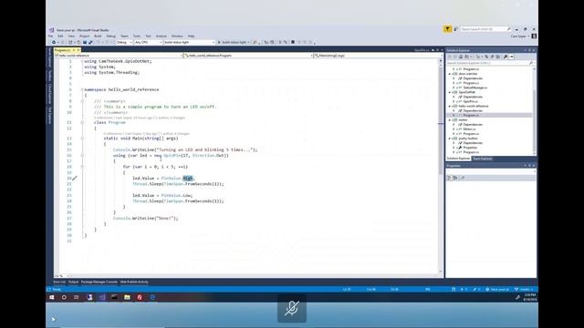Open the Window menu
Screen dimensions: 584x328
tap(177, 36)
